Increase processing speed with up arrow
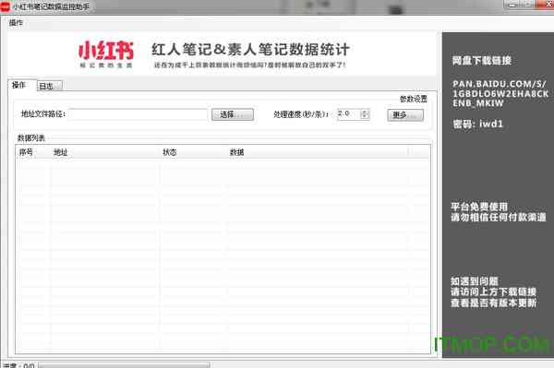Image resolution: width=554 pixels, height=368 pixels. point(365,112)
